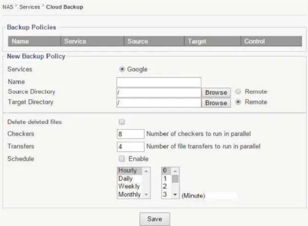Image resolution: width=308 pixels, height=226 pixels.
Task: Click the Cloud Backup breadcrumb
Action: click(x=64, y=7)
